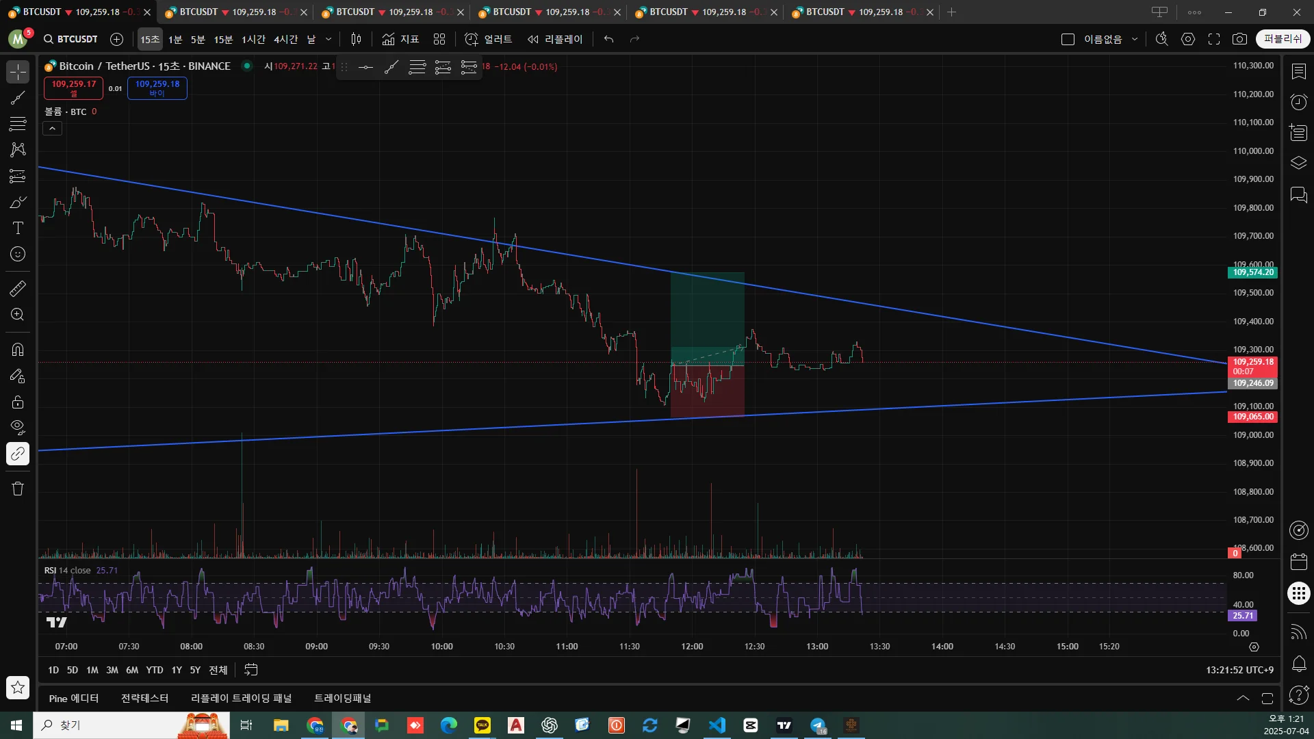Open the Pine 에디터 tab
This screenshot has width=1314, height=739.
point(74,698)
